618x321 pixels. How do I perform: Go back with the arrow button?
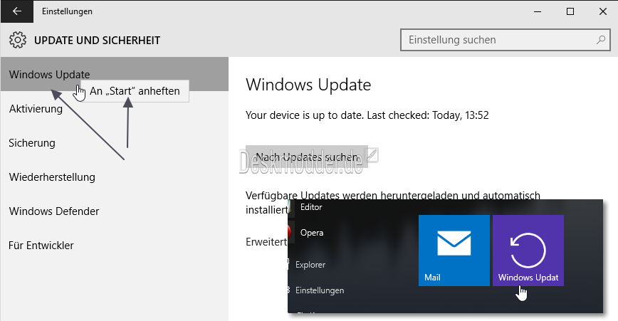point(17,11)
